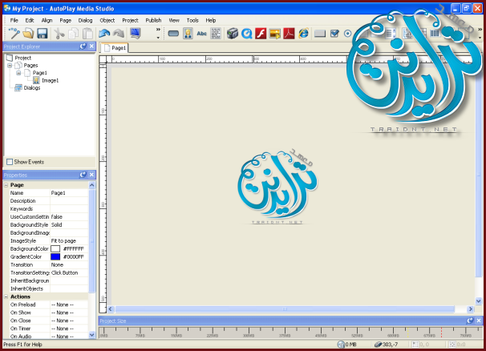Add a Video object (camera icon)

point(232,33)
